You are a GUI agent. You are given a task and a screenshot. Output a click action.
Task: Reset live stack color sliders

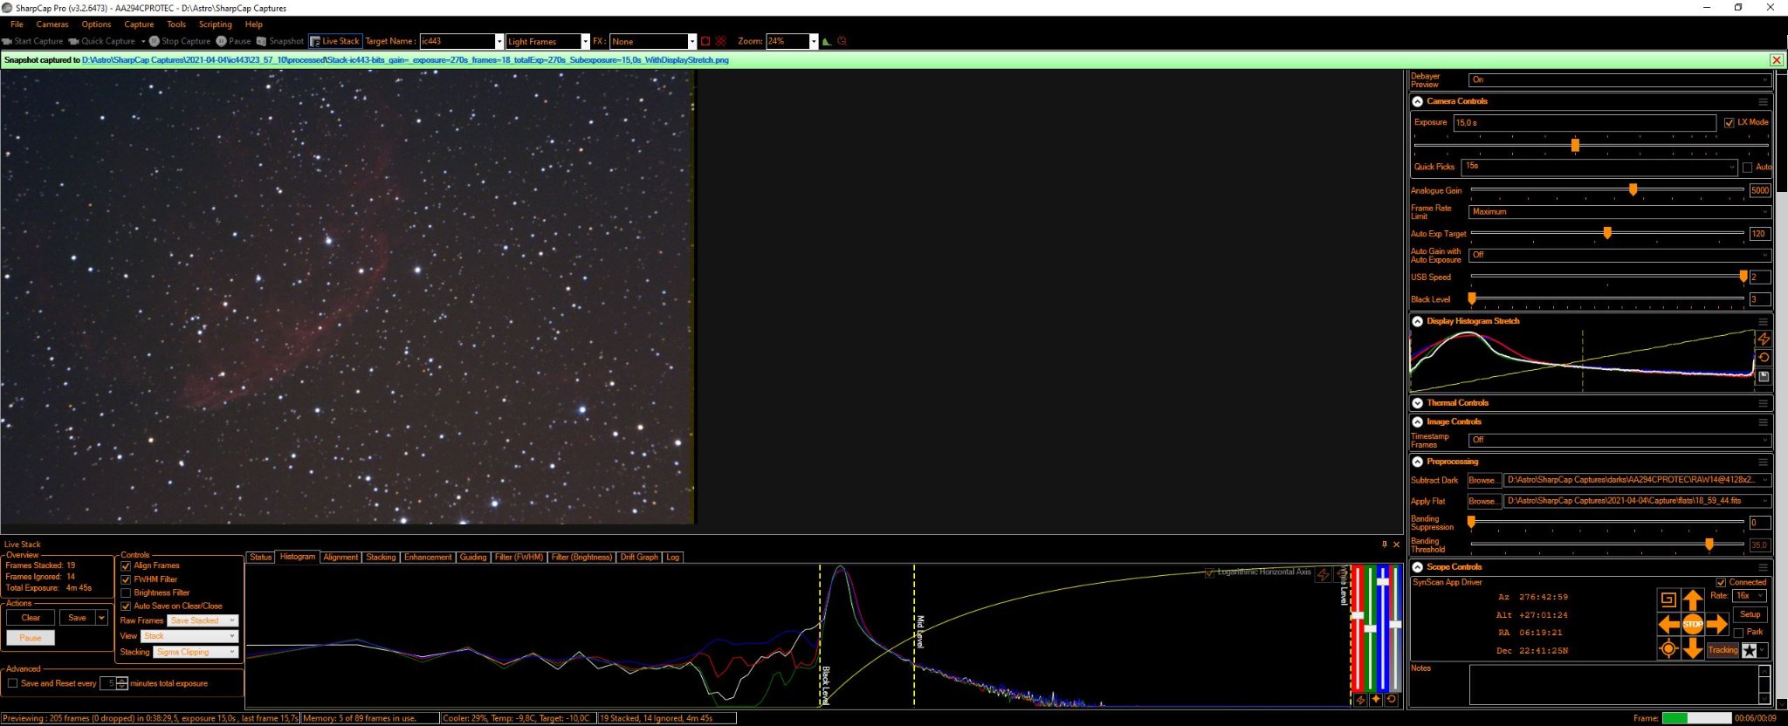[x=1392, y=700]
